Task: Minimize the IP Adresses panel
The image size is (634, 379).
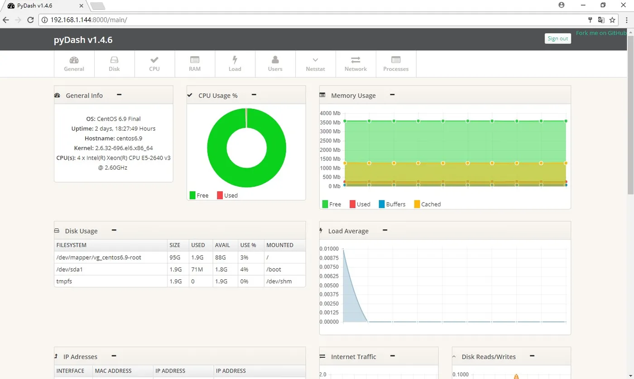Action: point(114,356)
